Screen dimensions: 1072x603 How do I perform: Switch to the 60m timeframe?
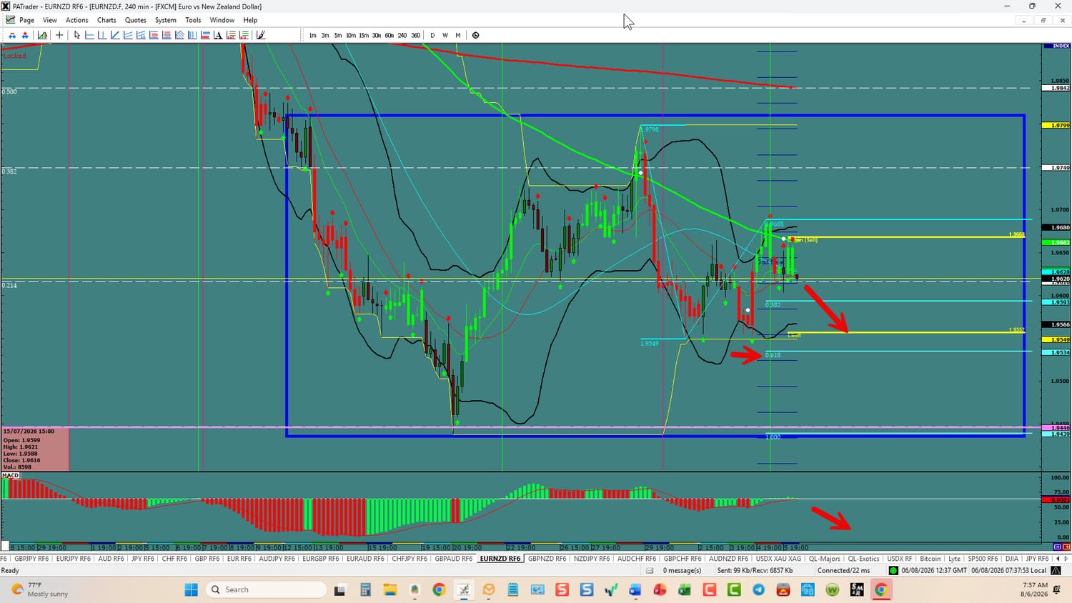click(x=389, y=35)
